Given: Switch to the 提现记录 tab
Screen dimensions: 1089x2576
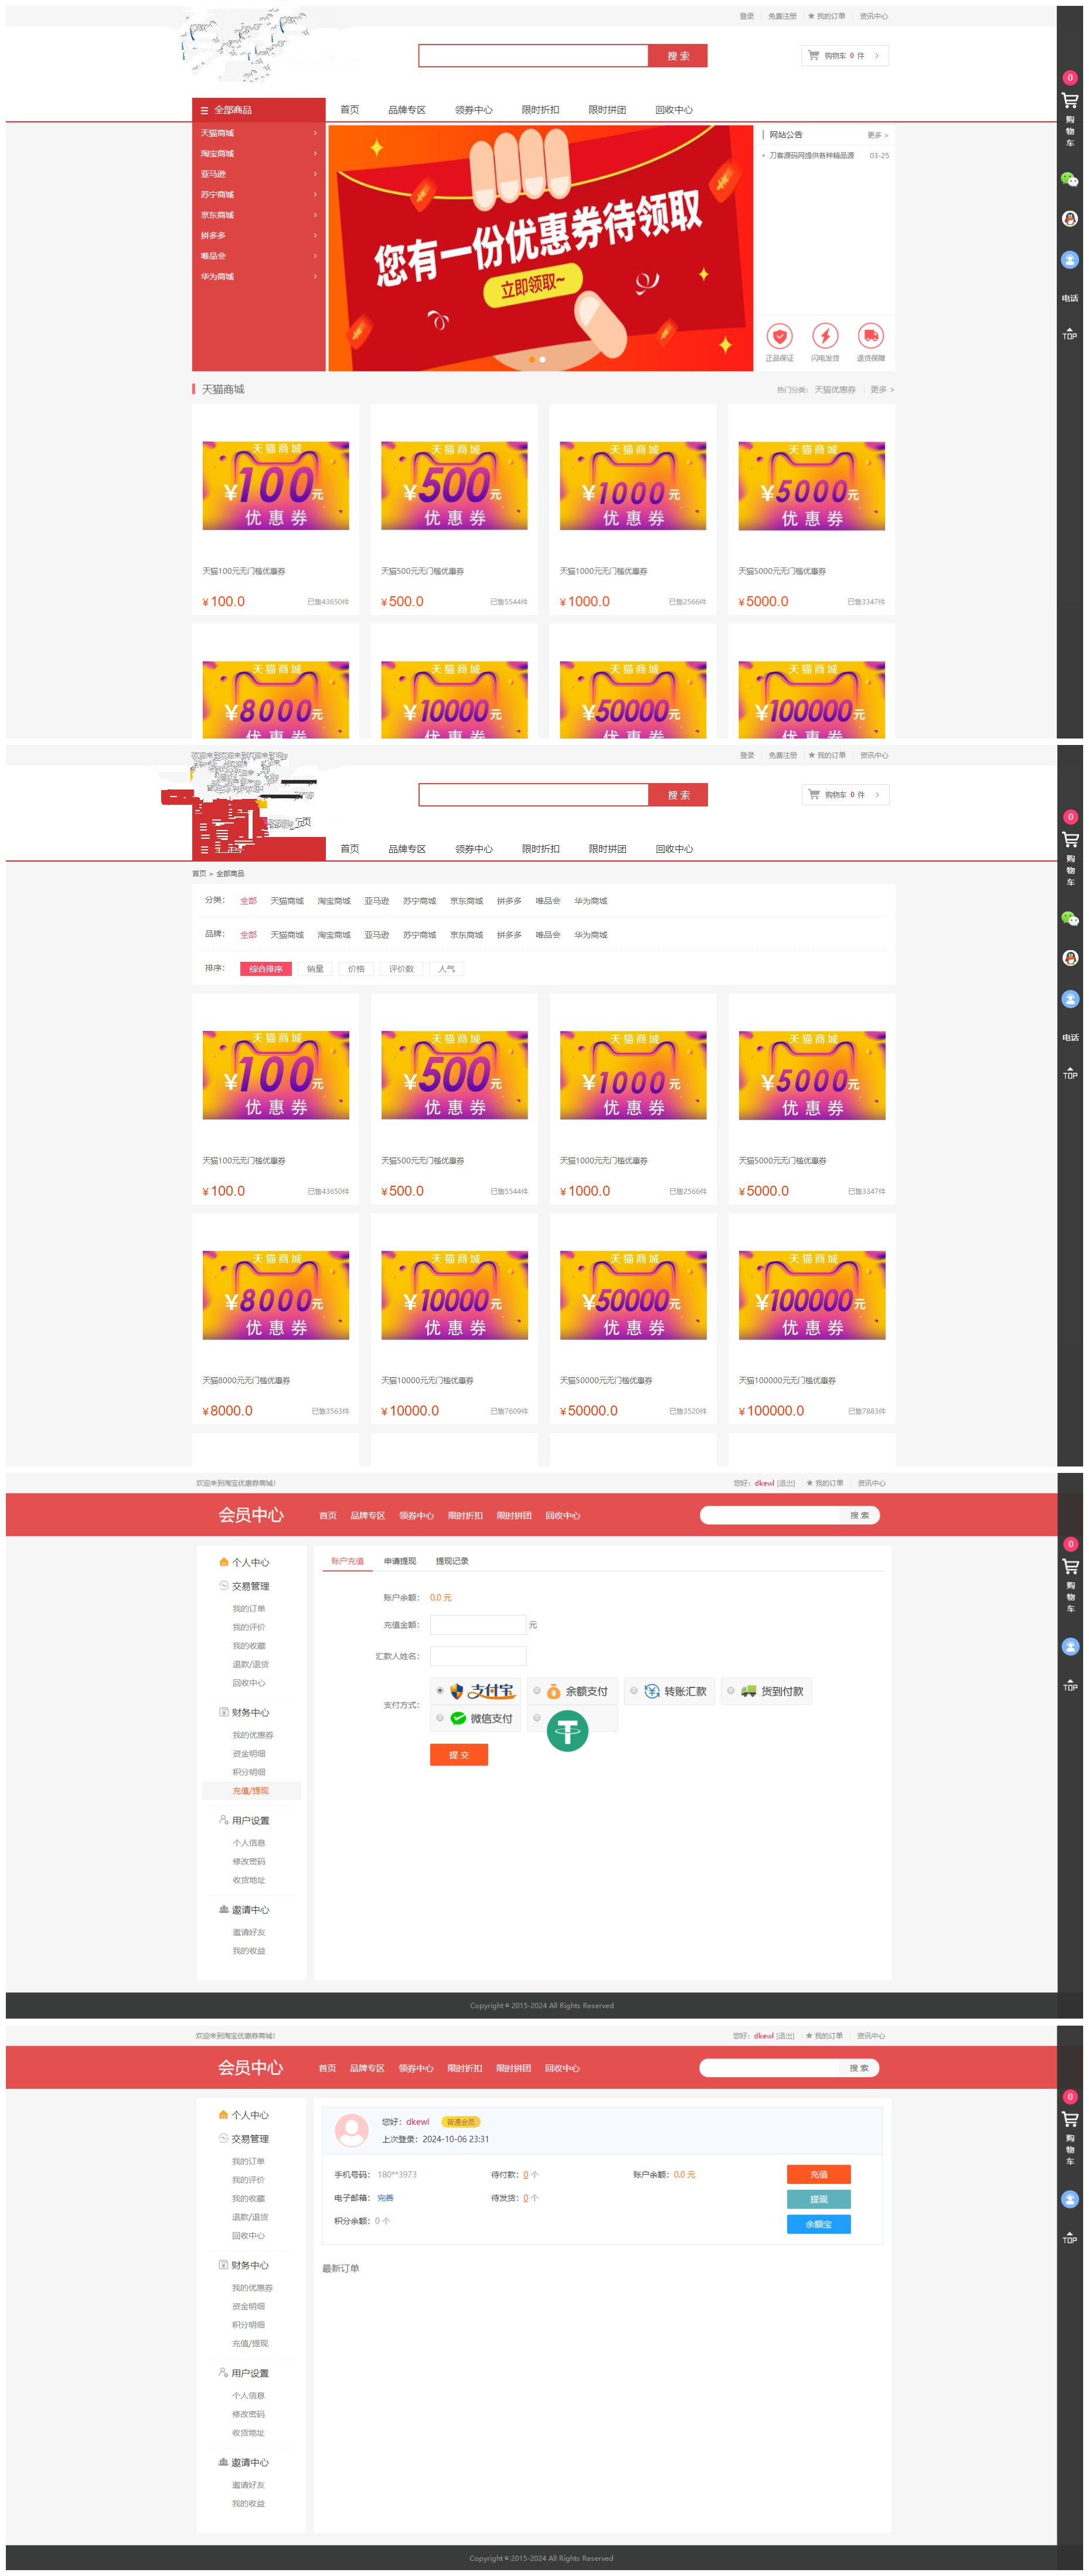Looking at the screenshot, I should coord(451,1560).
